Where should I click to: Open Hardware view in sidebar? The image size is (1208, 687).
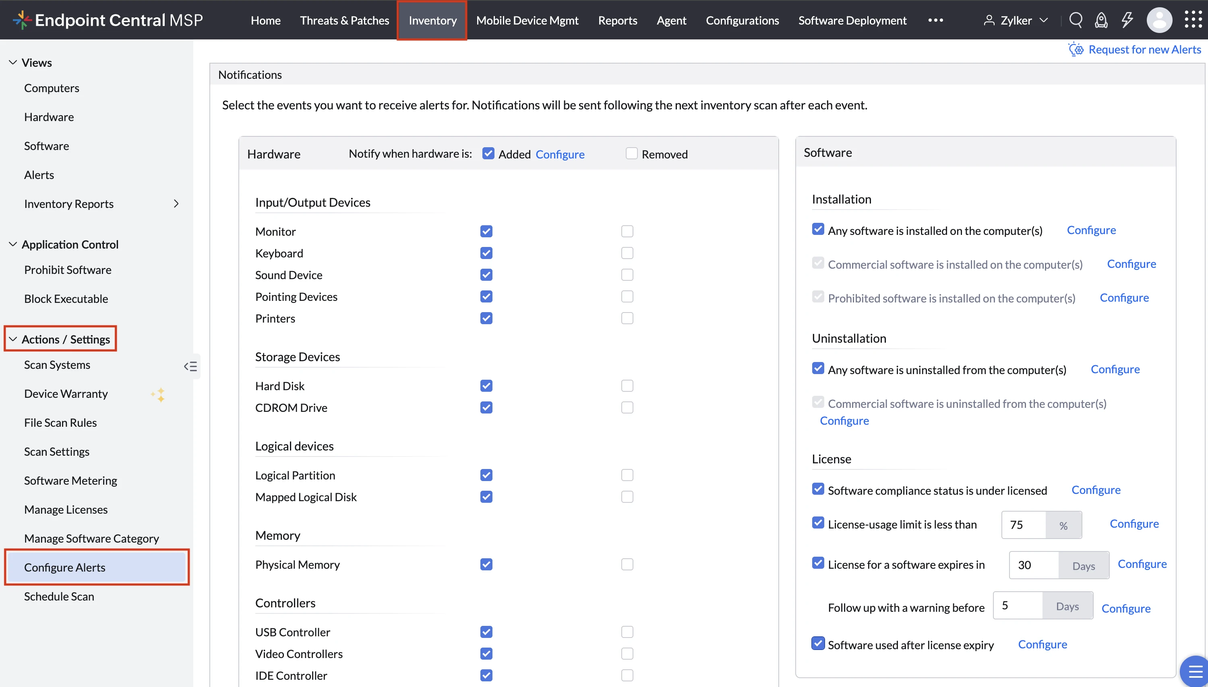point(49,117)
